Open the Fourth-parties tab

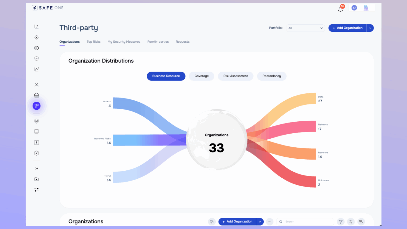[x=158, y=42]
